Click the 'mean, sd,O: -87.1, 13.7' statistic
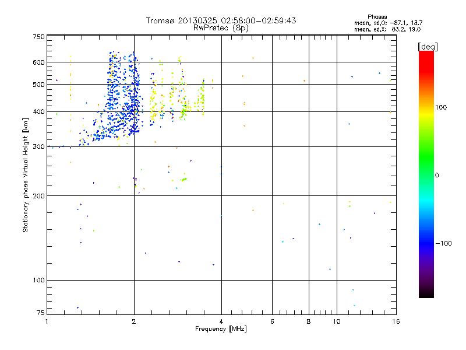 click(x=388, y=23)
